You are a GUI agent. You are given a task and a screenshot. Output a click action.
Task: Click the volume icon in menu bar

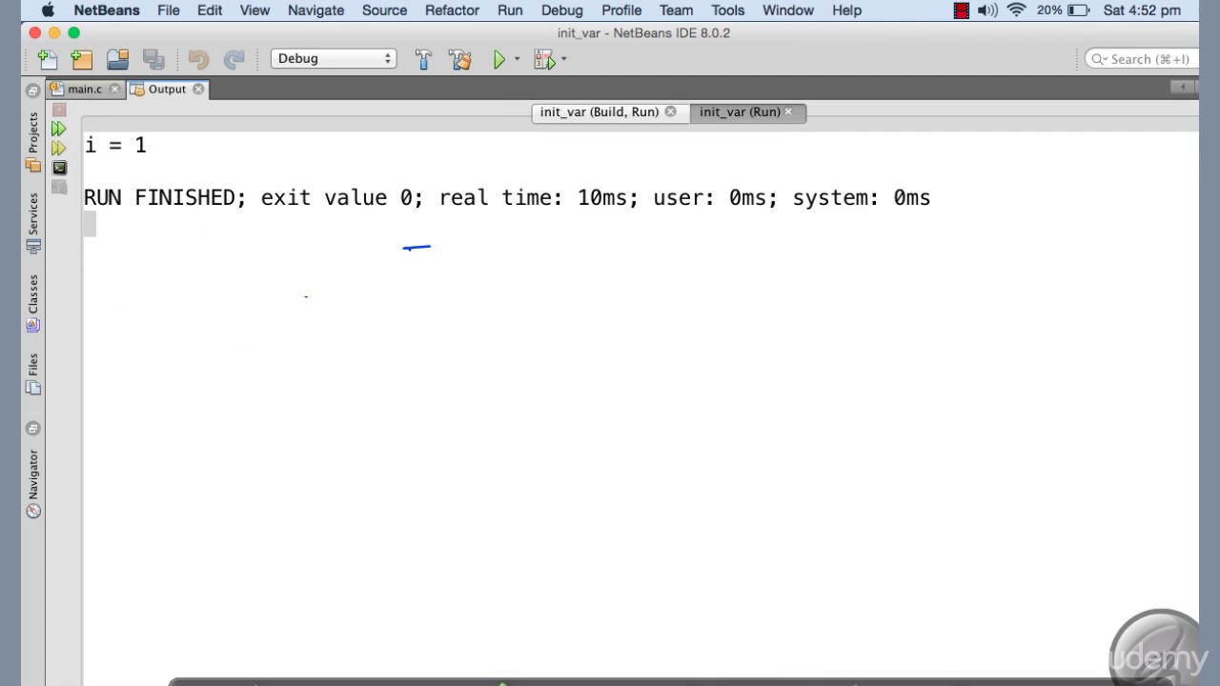point(987,10)
